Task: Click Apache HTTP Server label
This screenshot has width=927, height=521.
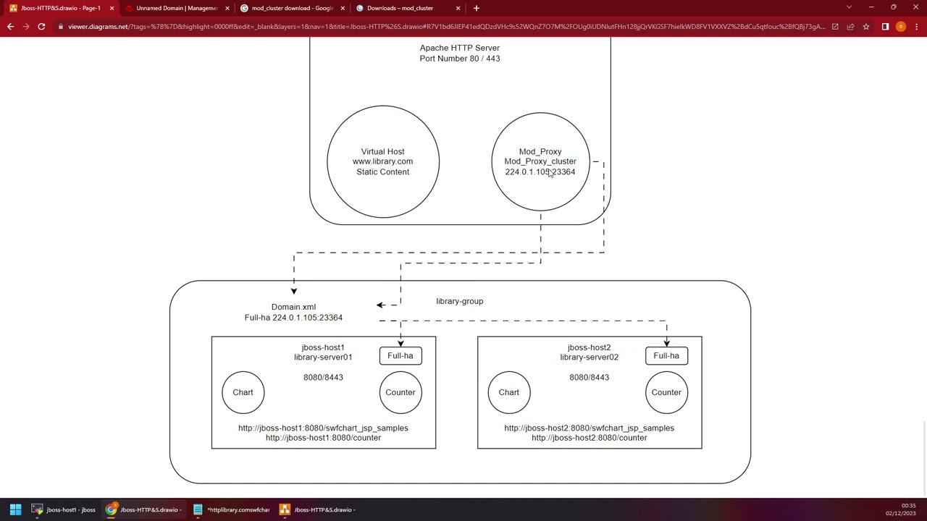Action: (x=460, y=48)
